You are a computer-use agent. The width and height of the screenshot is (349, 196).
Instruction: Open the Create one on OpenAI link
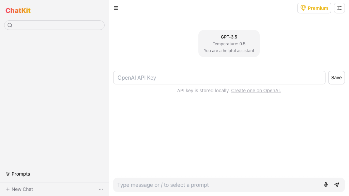tap(256, 91)
